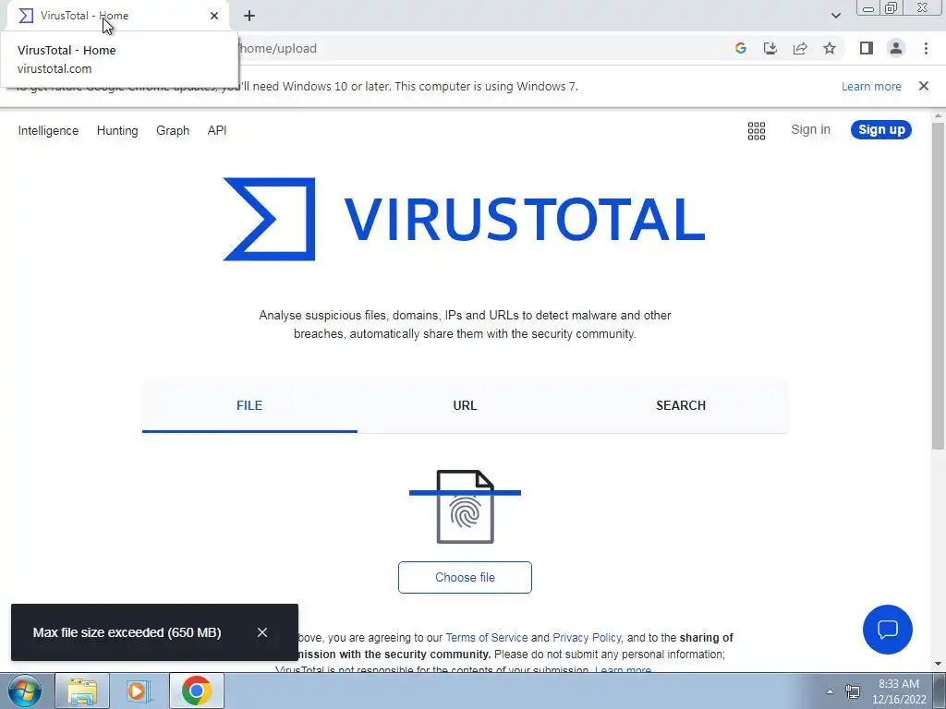Click the Chrome taskbar icon

tap(196, 691)
